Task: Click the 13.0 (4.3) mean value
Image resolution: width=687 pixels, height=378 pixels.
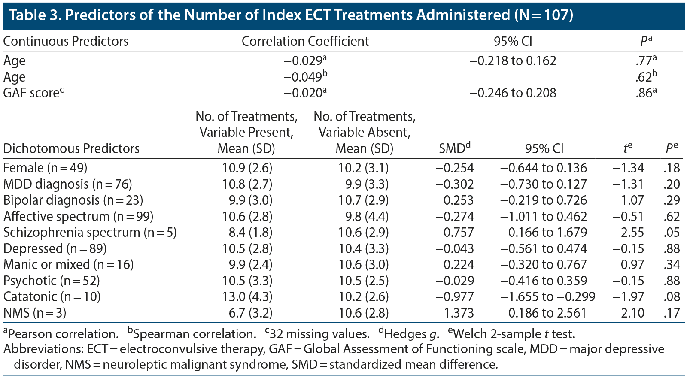Action: coord(247,297)
